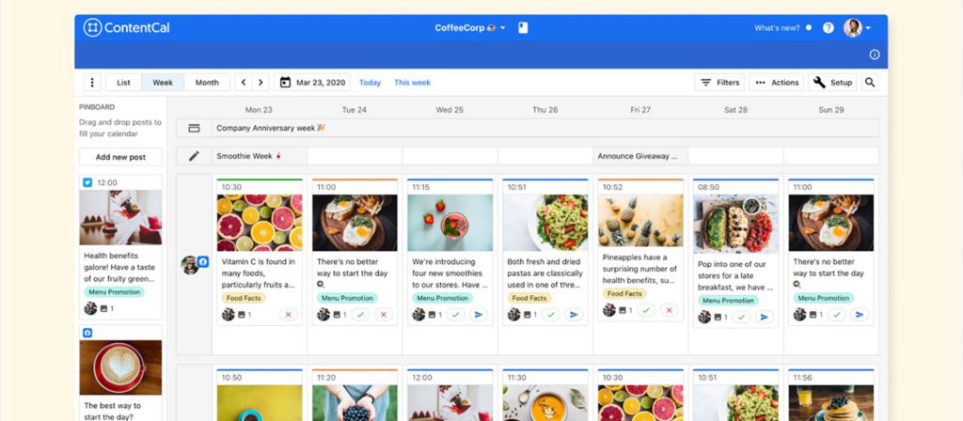Open the pinboard Twitter 12:00 post image
Screen dimensions: 963x421
pyautogui.click(x=120, y=217)
